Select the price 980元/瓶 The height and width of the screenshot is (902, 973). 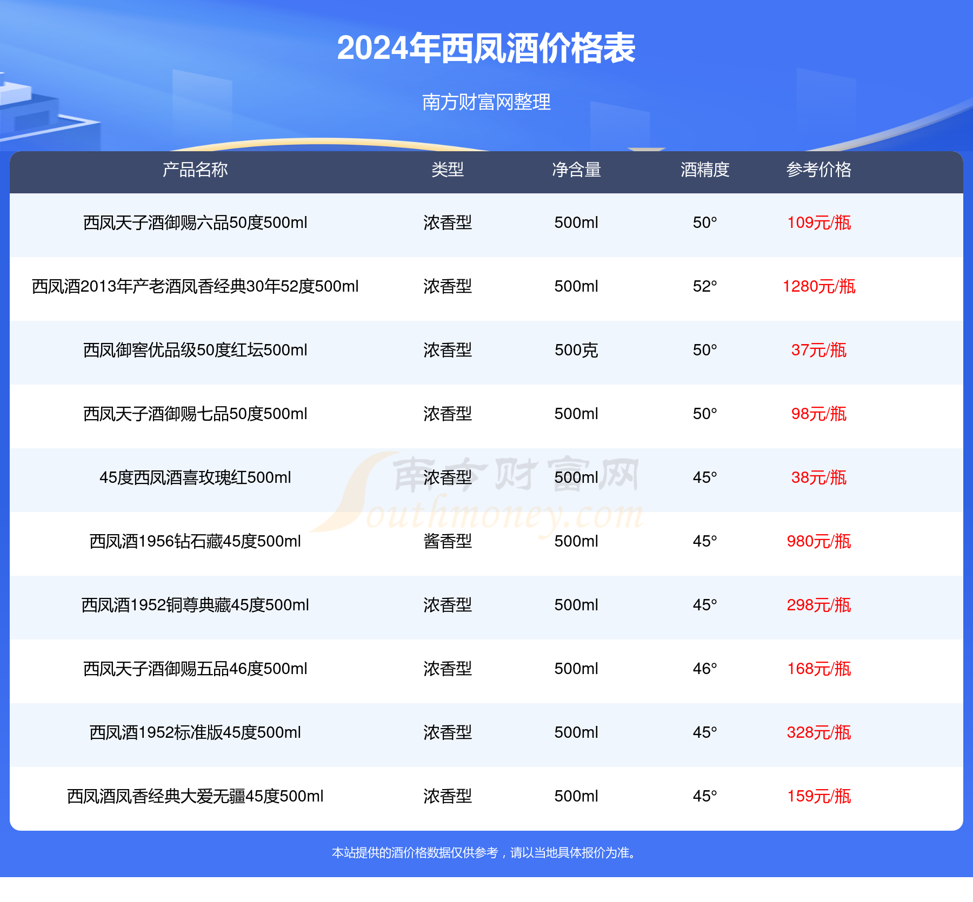819,541
